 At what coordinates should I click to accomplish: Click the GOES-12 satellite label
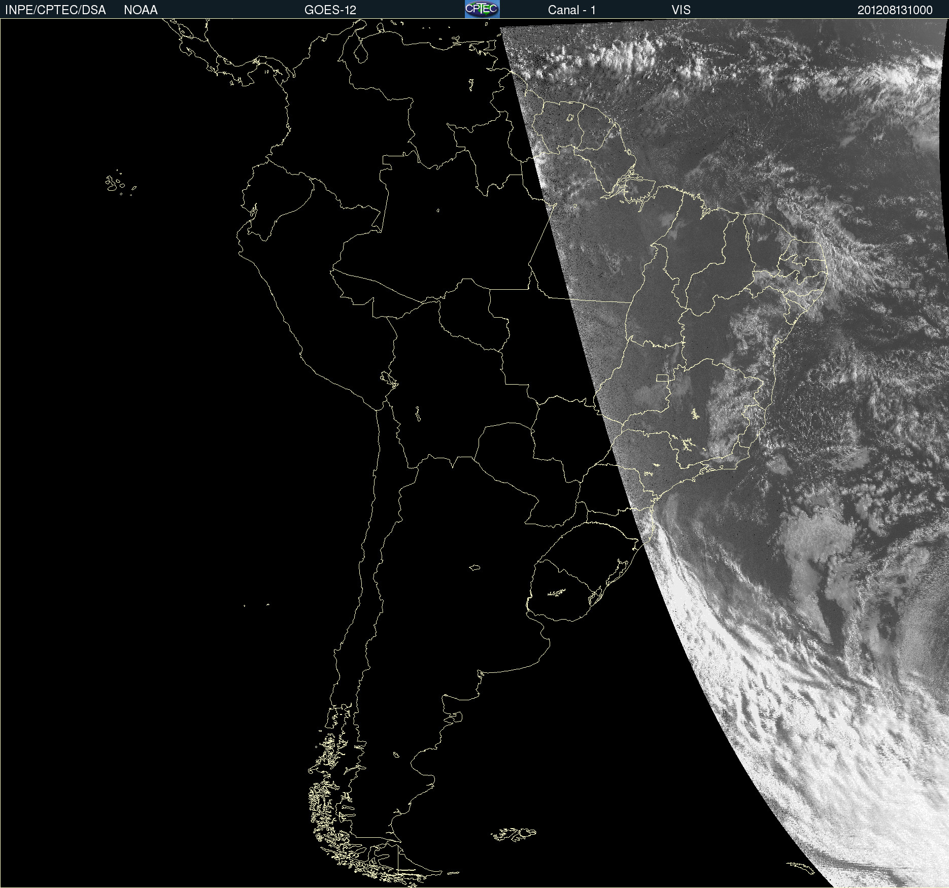(330, 10)
